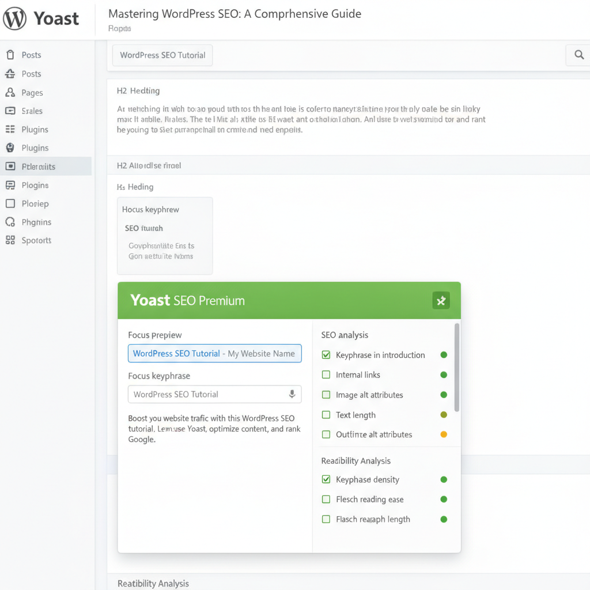590x590 pixels.
Task: Click the green status dot for Internal links
Action: pyautogui.click(x=444, y=375)
